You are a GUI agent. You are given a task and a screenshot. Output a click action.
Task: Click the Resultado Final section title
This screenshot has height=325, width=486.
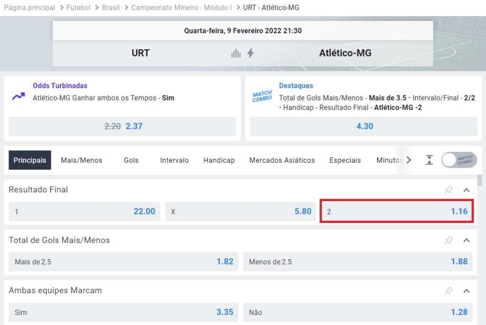38,190
